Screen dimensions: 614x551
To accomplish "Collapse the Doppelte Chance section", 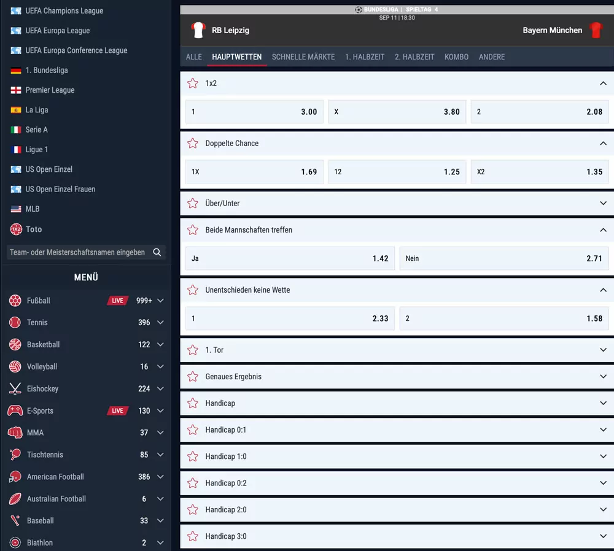I will click(x=603, y=143).
